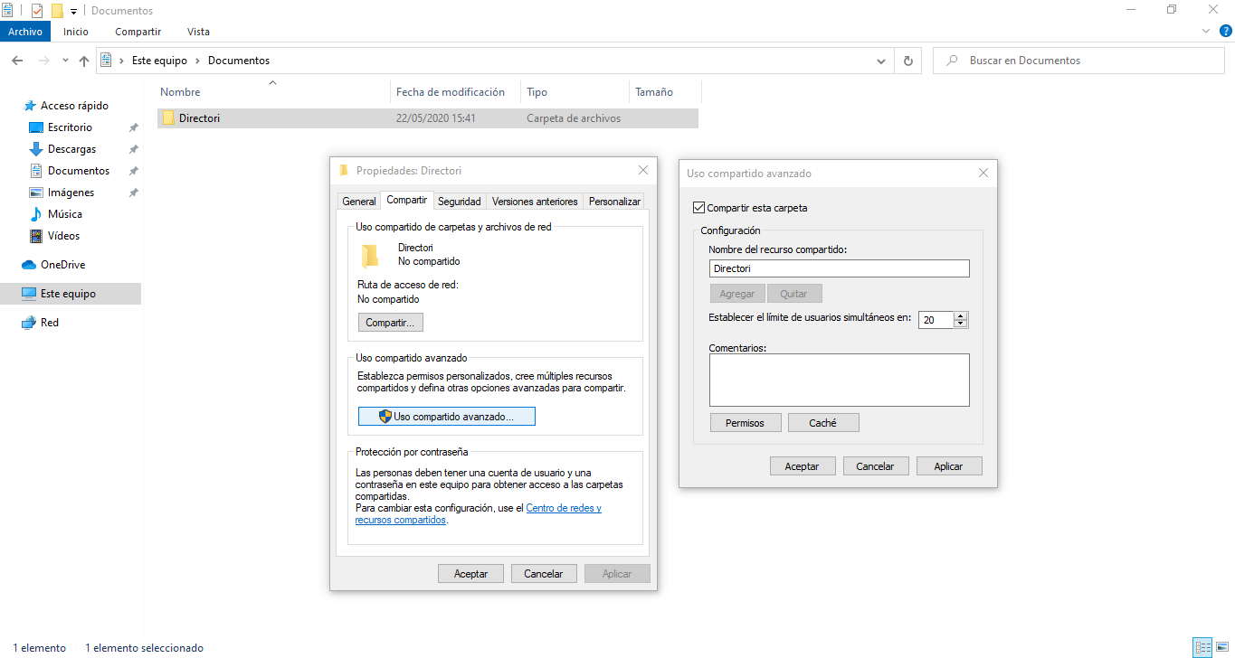Switch to details view layout icon
The image size is (1235, 658).
(x=1202, y=647)
